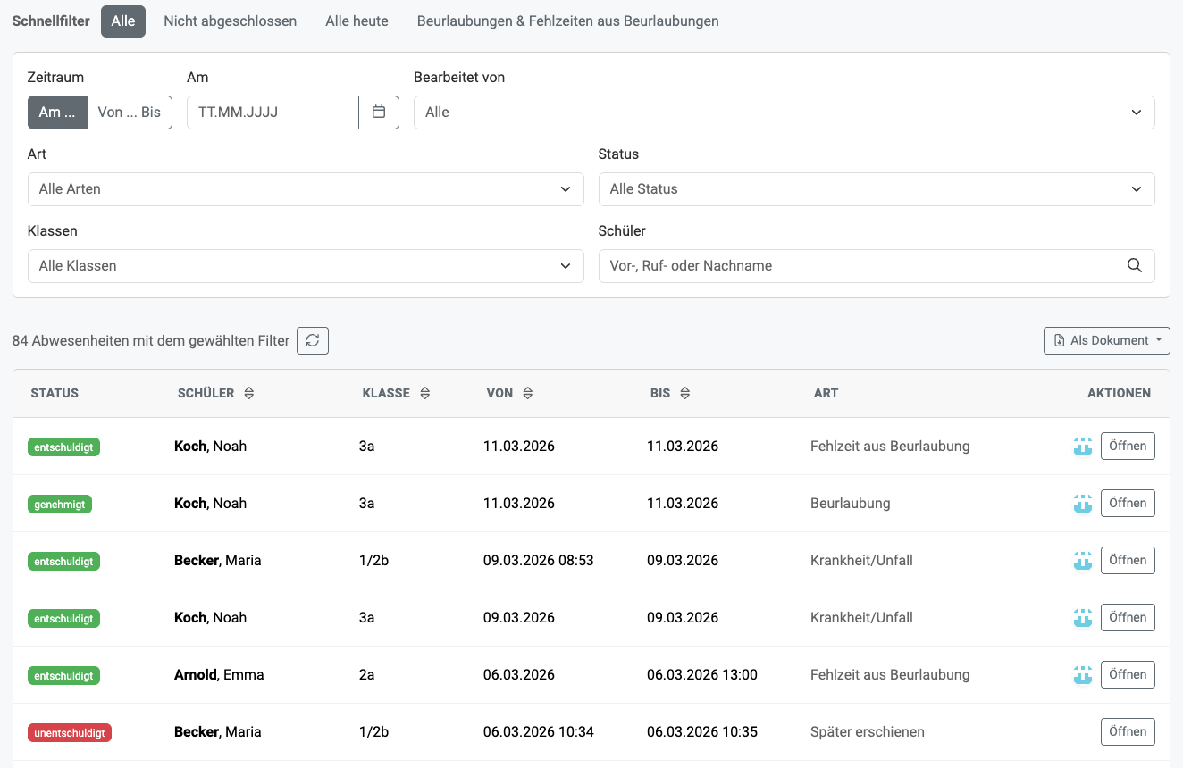
Task: Click the red 'unentschuldigt' status badge
Action: click(70, 733)
